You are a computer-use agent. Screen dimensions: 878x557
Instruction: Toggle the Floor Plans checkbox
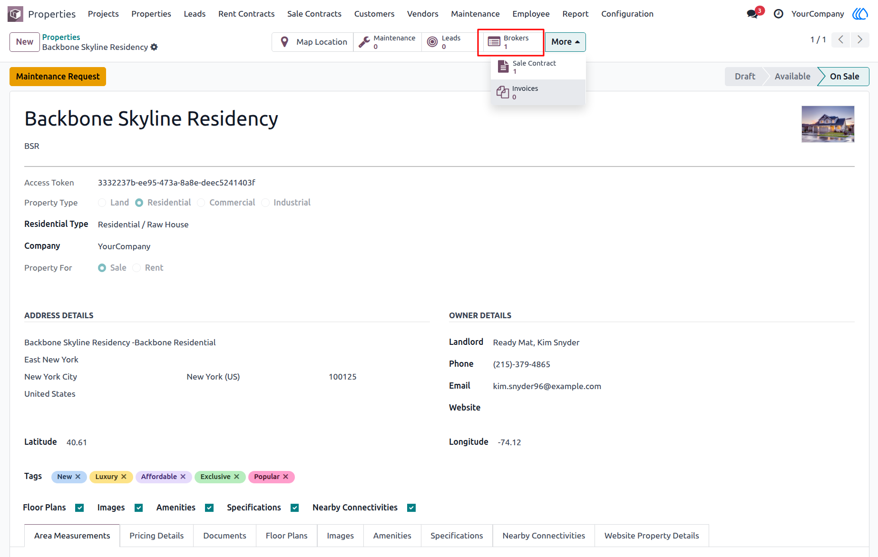click(x=79, y=508)
